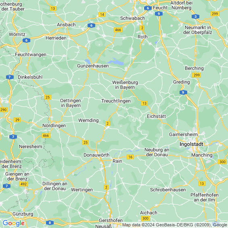
Task: Click the B290 road shield at left edge
Action: (x=4, y=110)
